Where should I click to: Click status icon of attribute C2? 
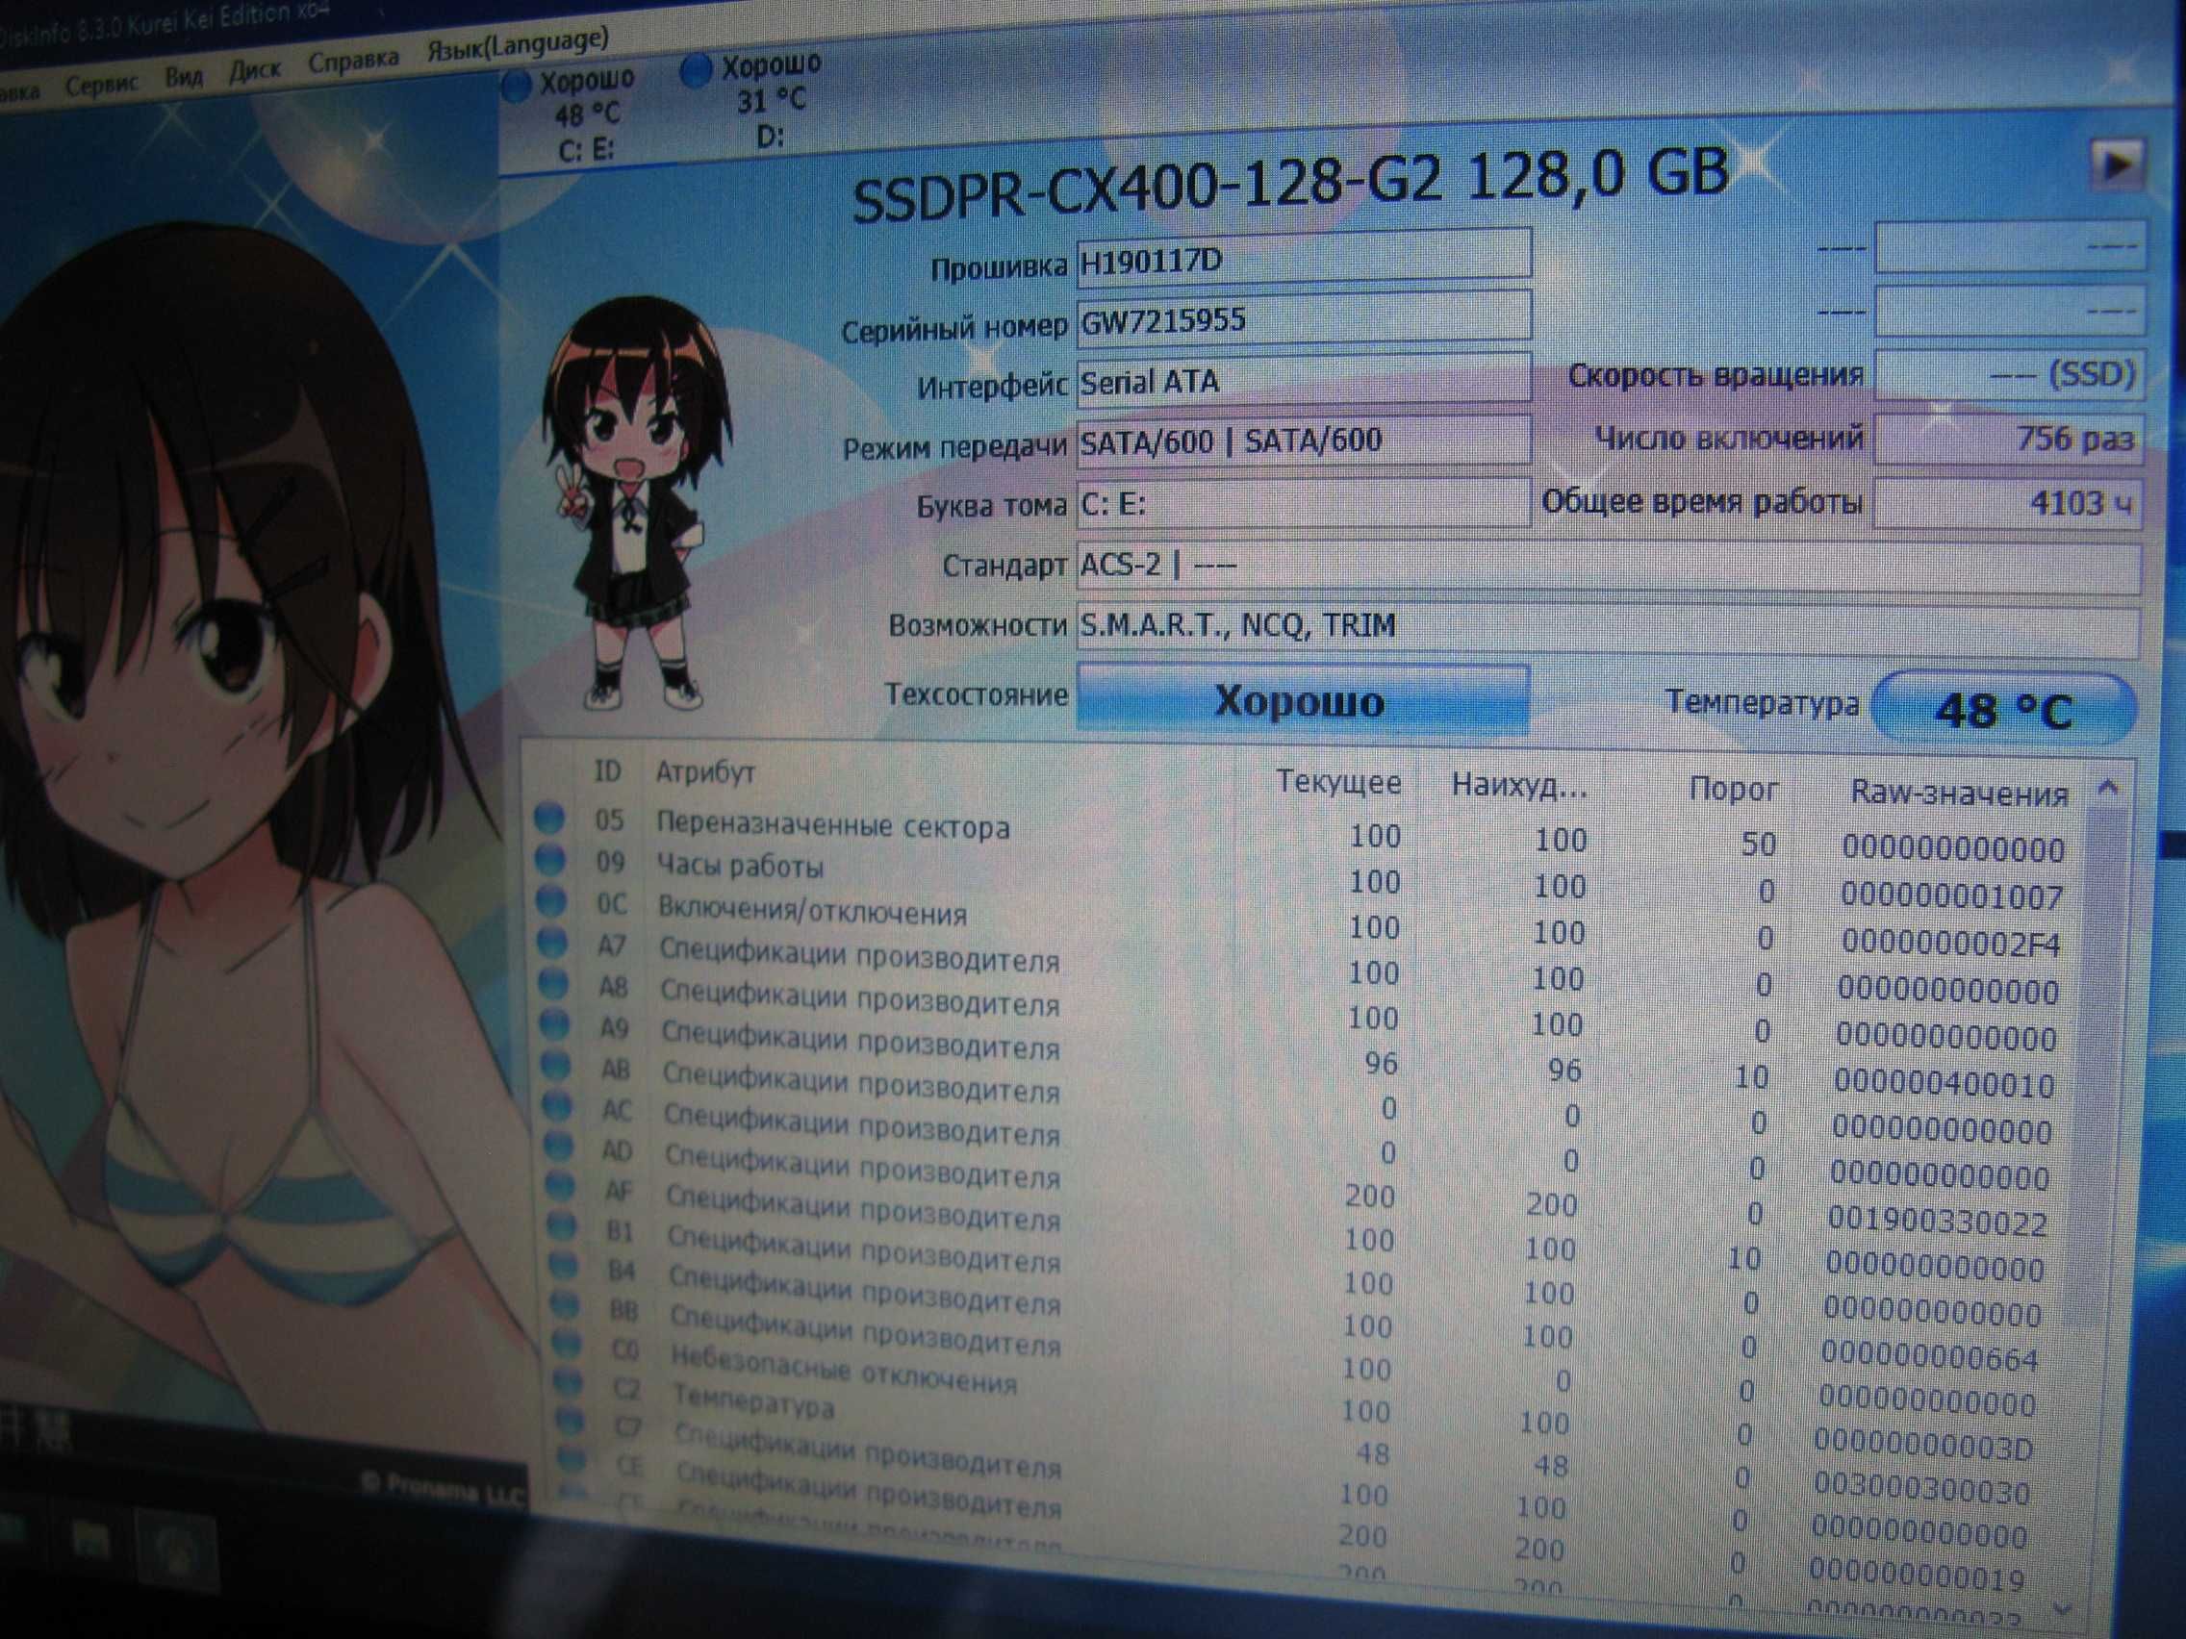(568, 1382)
